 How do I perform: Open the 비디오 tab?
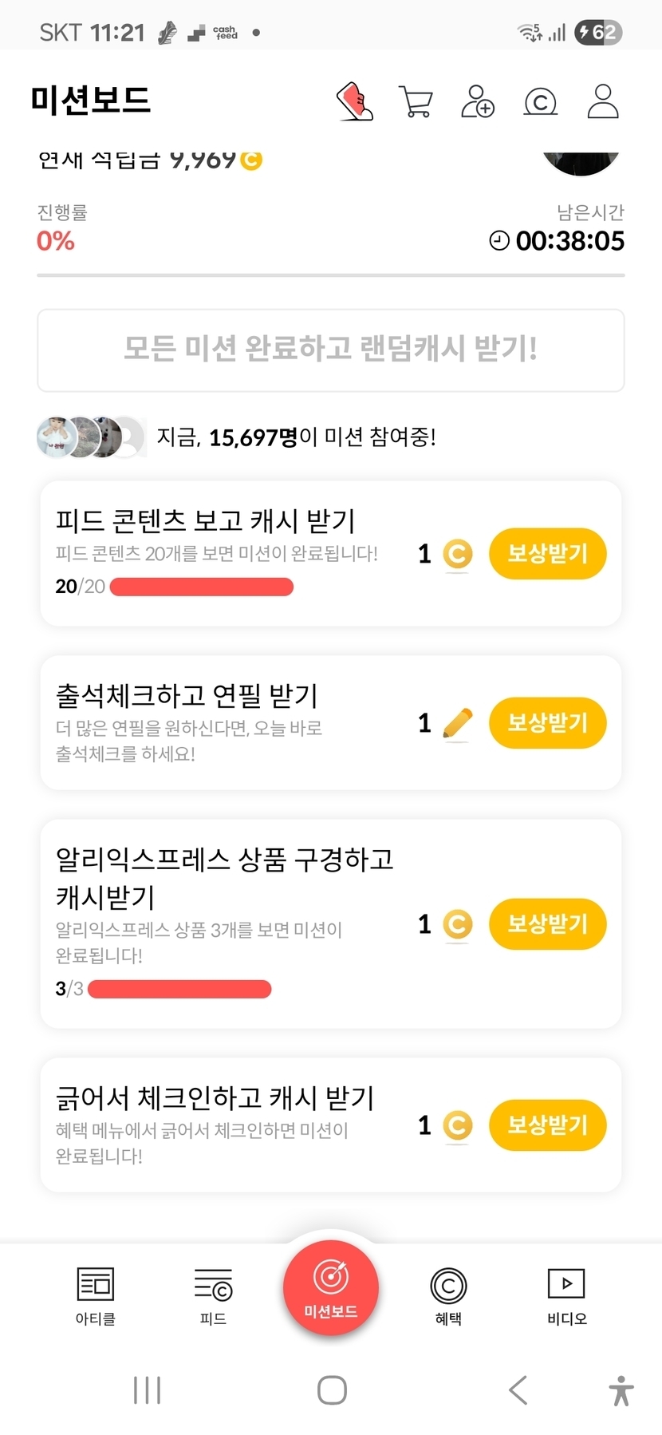pyautogui.click(x=566, y=1295)
